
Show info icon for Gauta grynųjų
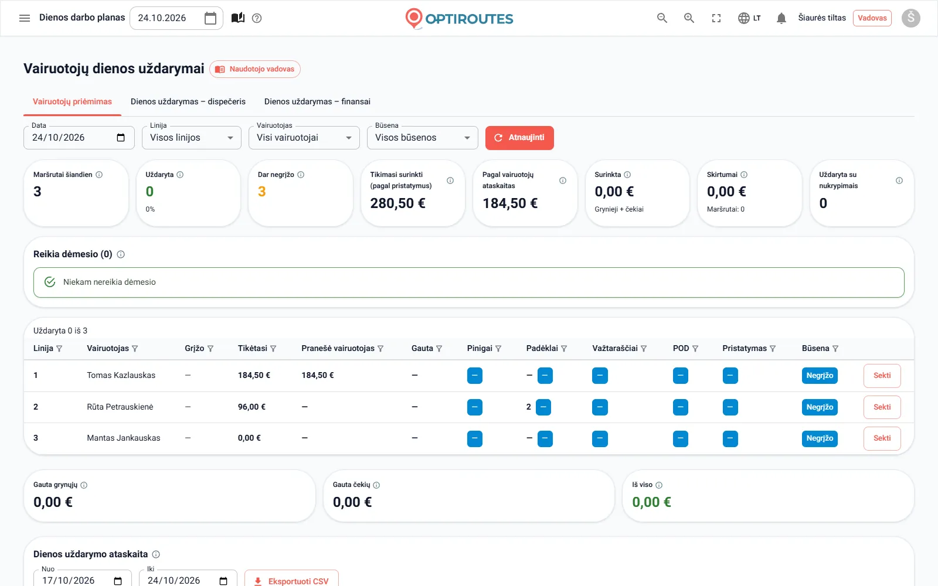pos(84,485)
